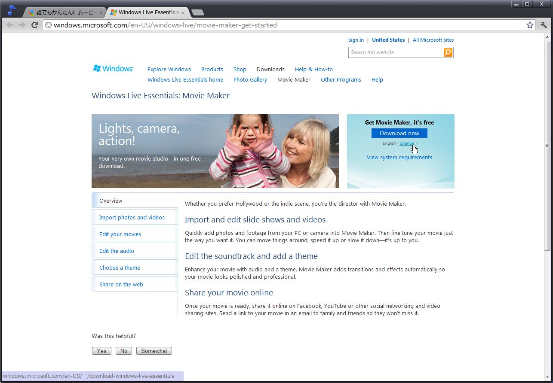Click the music note icon in title bar
This screenshot has height=383, width=553.
coord(12,10)
